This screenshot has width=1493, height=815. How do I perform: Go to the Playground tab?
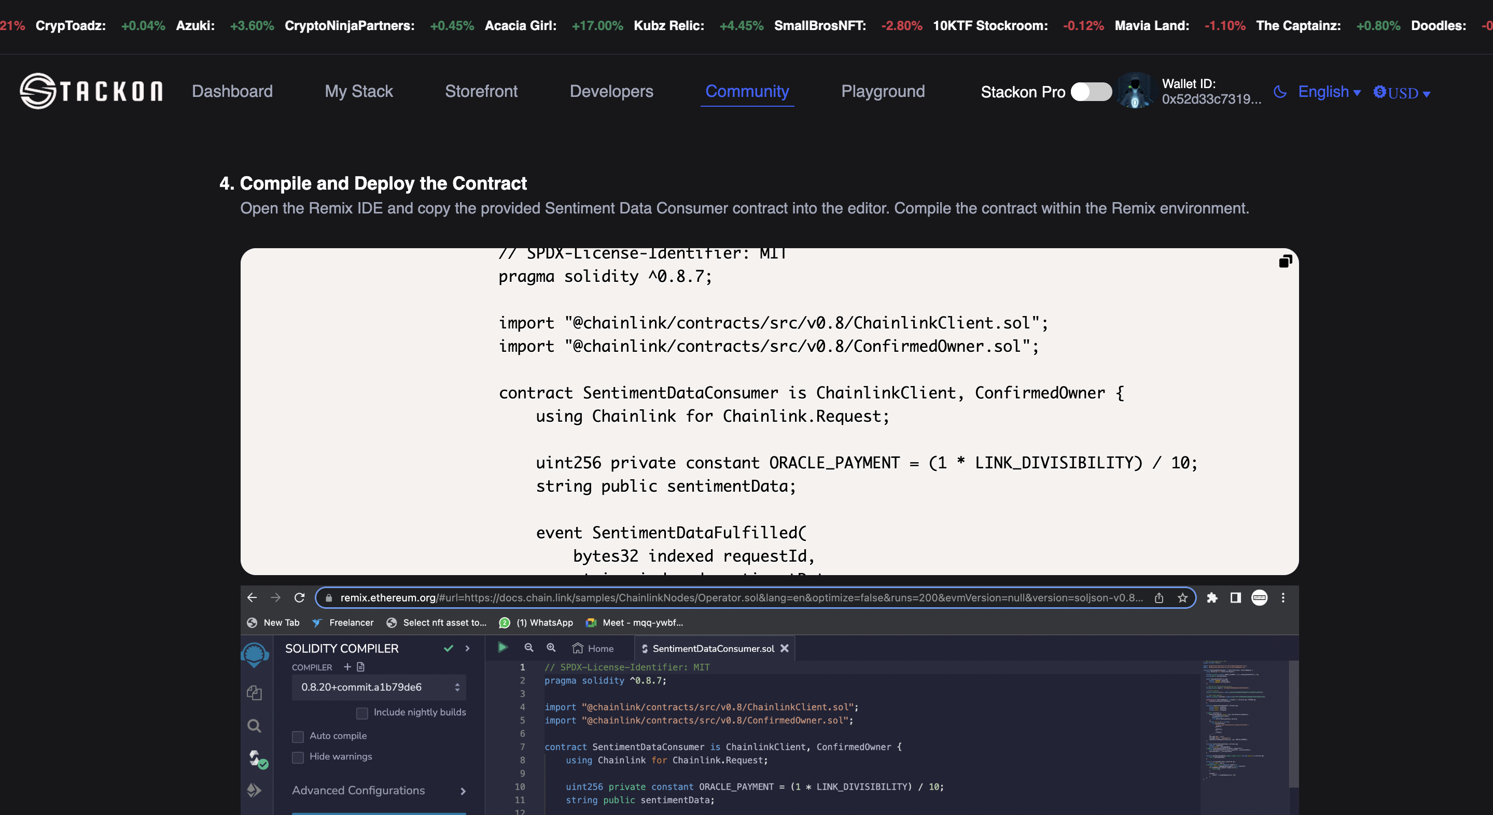coord(882,91)
